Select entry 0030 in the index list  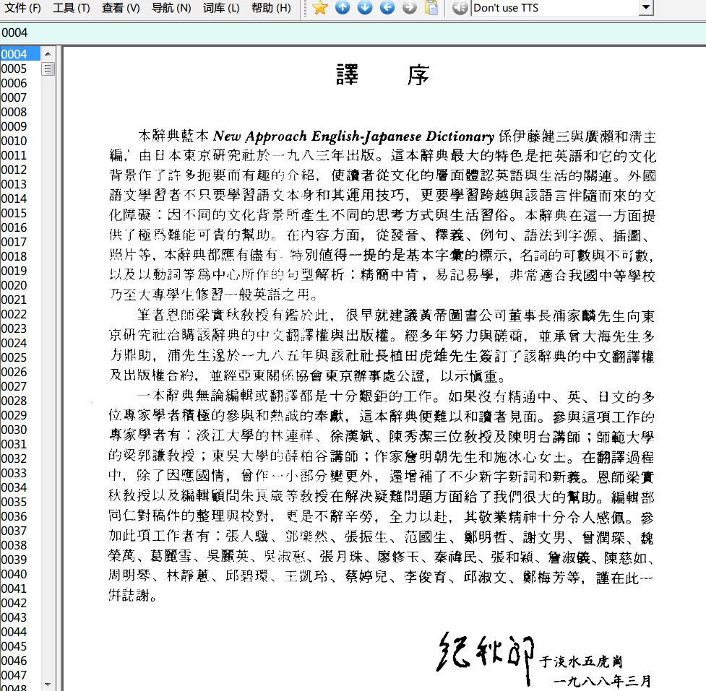coord(20,430)
